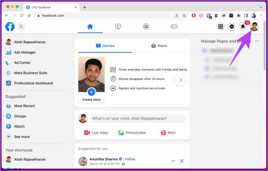The height and width of the screenshot is (171, 268).
Task: Click post timestamp March 23
Action: (x=105, y=164)
